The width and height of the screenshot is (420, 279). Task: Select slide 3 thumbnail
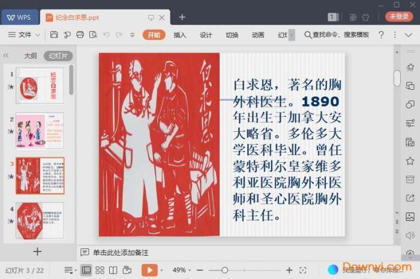pyautogui.click(x=40, y=175)
